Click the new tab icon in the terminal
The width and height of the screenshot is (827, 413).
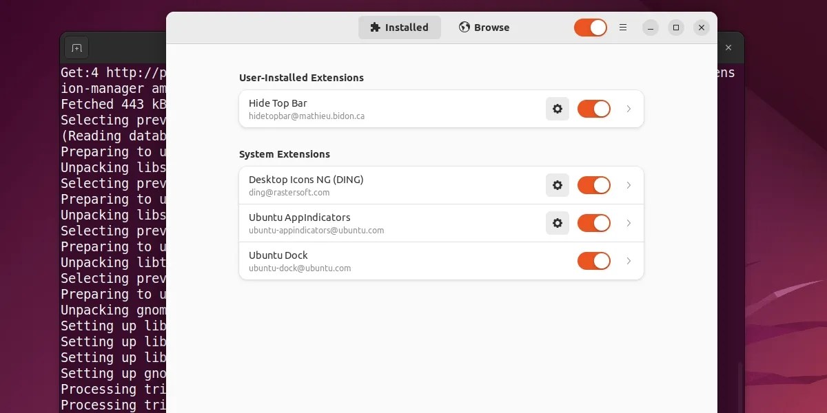(76, 47)
